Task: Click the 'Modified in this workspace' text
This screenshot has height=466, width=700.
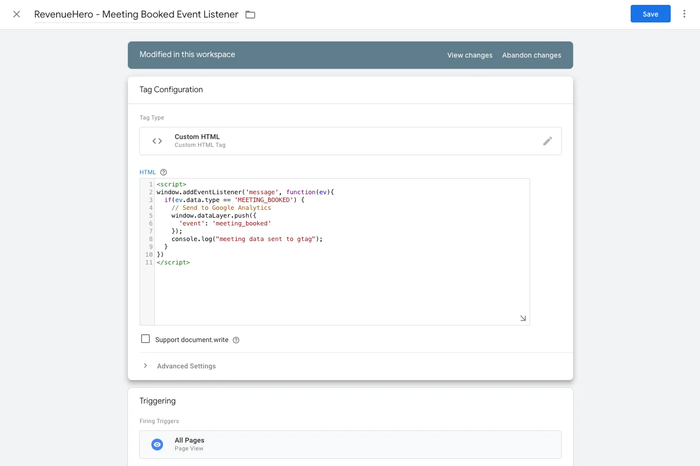Action: [x=187, y=55]
